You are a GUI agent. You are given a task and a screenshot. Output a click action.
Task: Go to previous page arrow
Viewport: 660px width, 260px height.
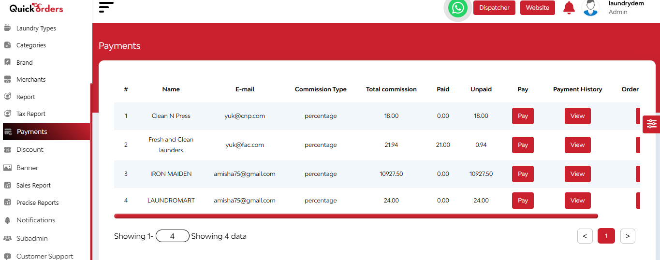[585, 236]
